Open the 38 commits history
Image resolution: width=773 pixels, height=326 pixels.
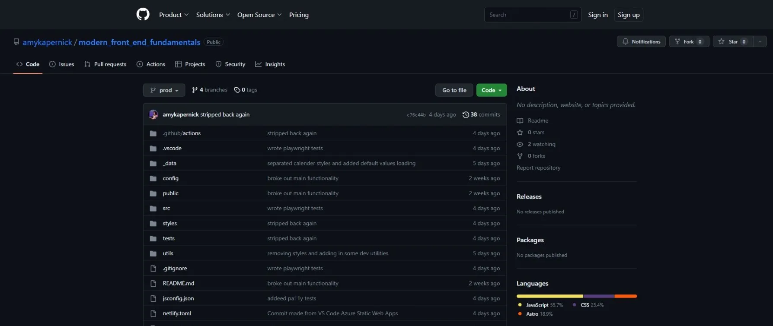coord(481,114)
